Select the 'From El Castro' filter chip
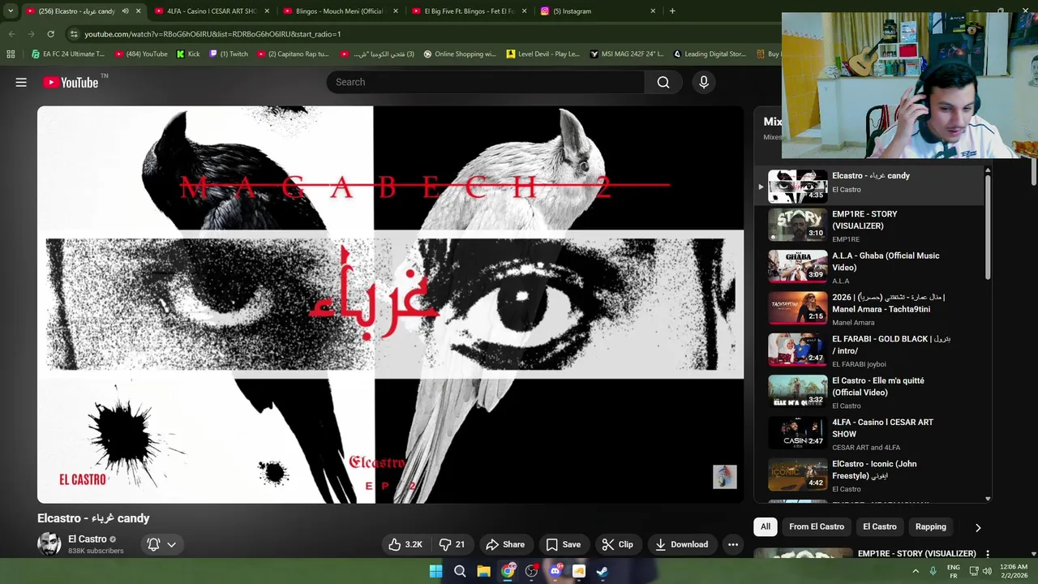 [x=817, y=526]
